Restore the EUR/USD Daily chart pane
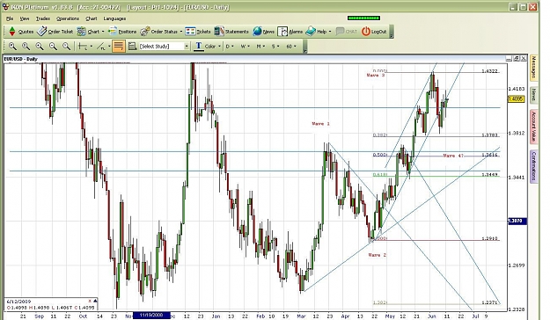This screenshot has width=550, height=320. coord(517,59)
